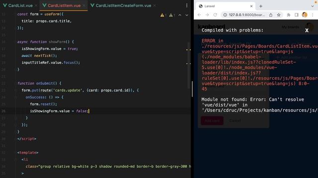Place cursor on 'useForm' in code

pyautogui.click(x=52, y=14)
